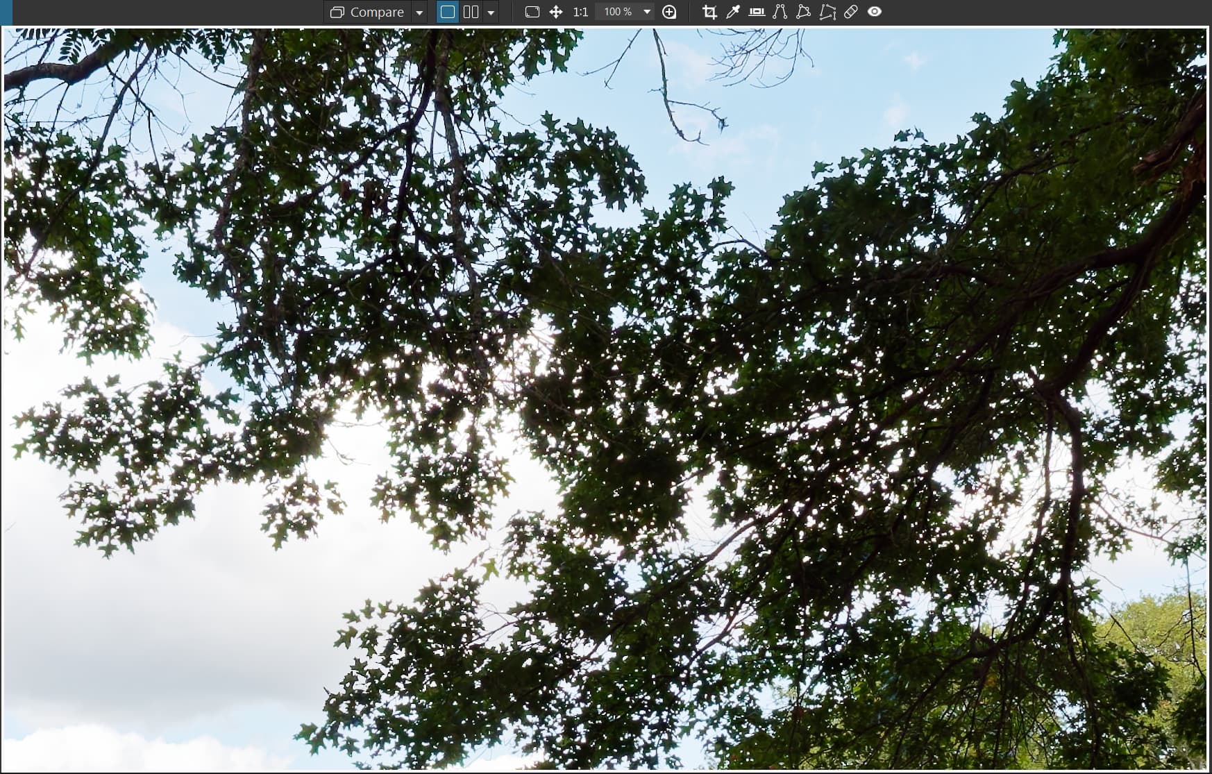Image resolution: width=1212 pixels, height=774 pixels.
Task: Select the Crop tool
Action: 709,12
